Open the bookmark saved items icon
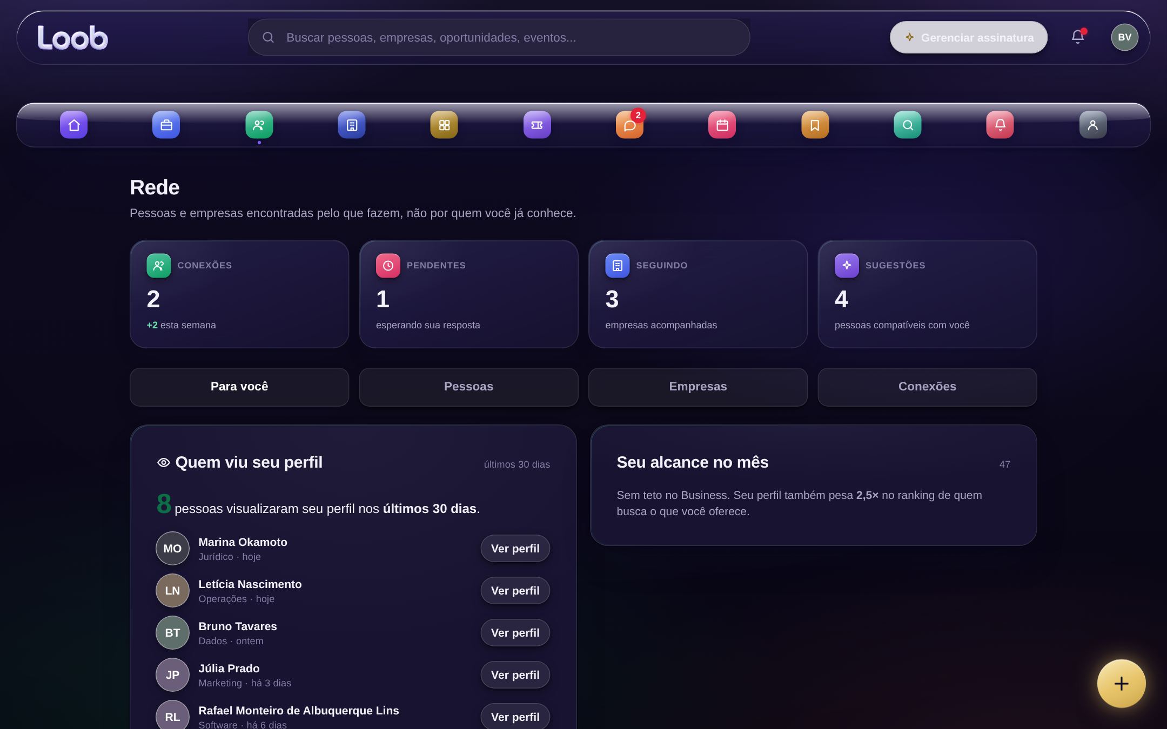The image size is (1167, 729). coord(815,125)
